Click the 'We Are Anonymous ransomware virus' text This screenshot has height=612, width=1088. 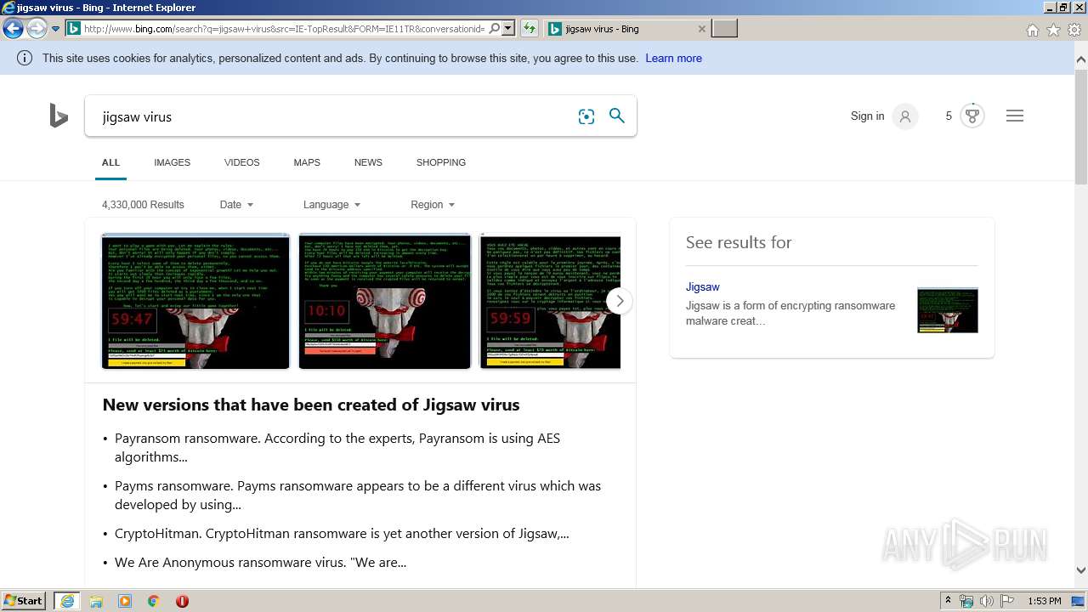click(x=260, y=562)
